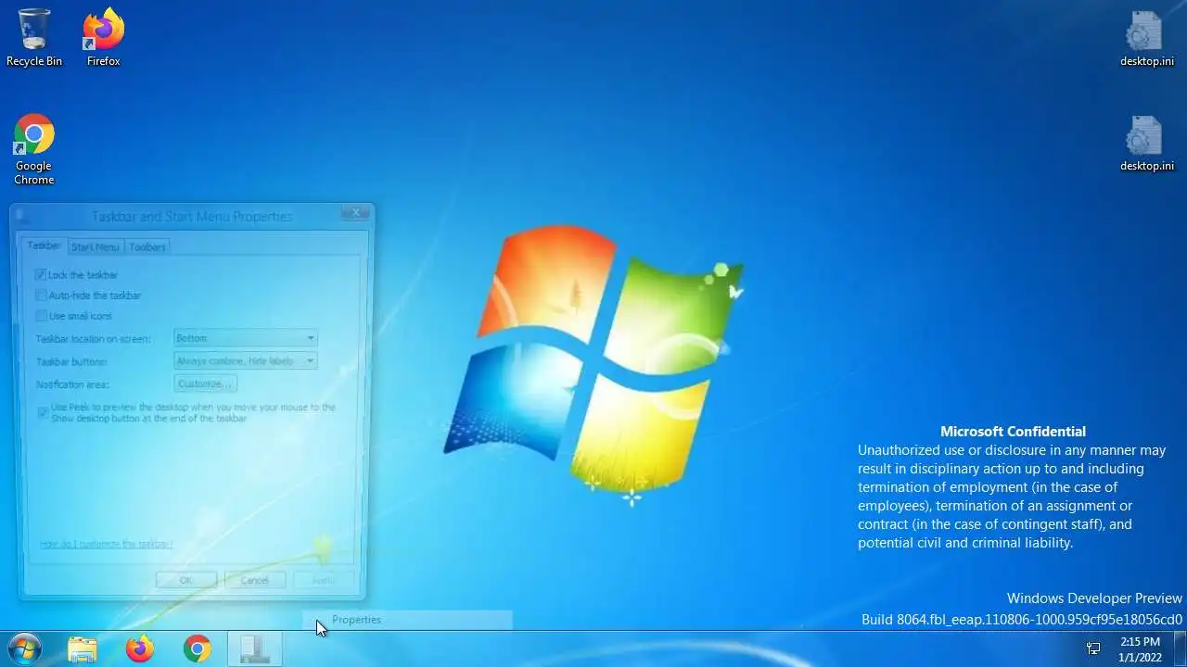
Task: Click OK in Taskbar Properties dialog
Action: click(x=185, y=580)
